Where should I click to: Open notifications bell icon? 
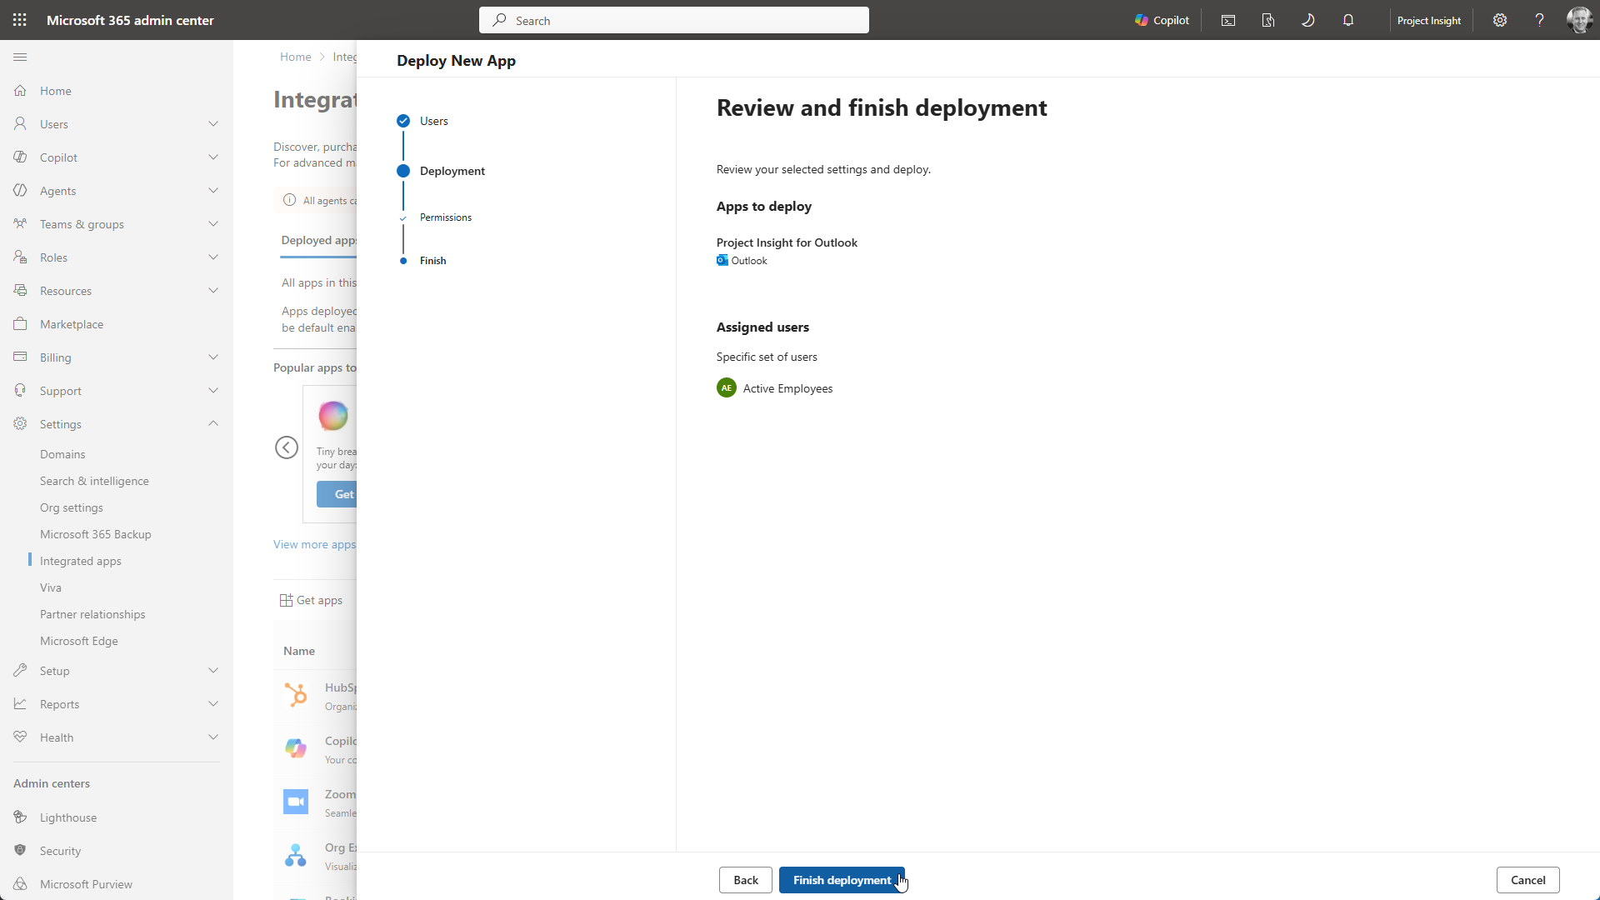(1348, 20)
